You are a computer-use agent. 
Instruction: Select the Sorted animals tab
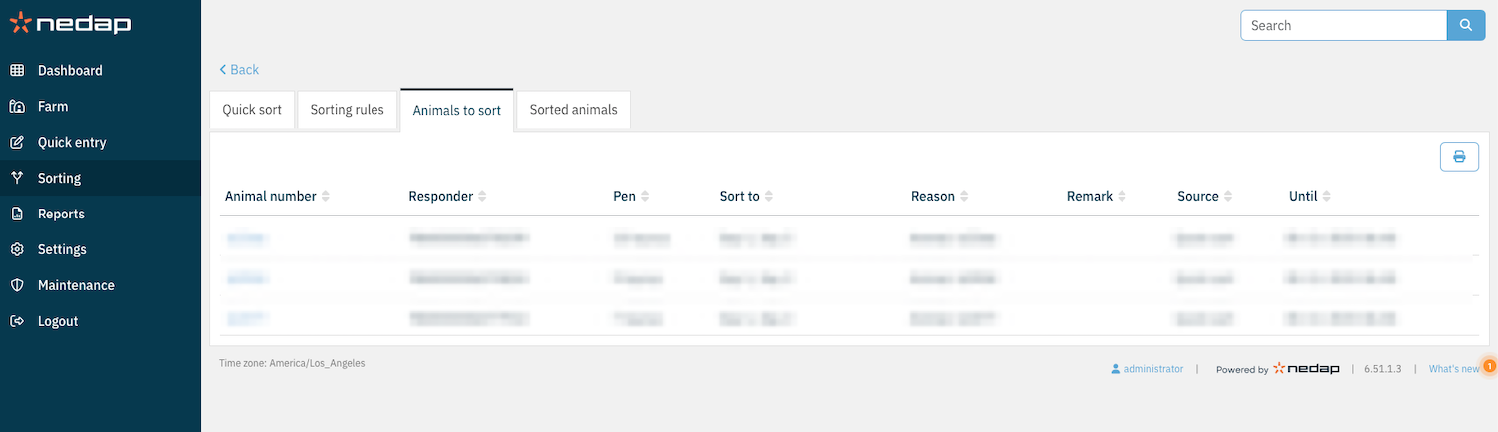[573, 110]
